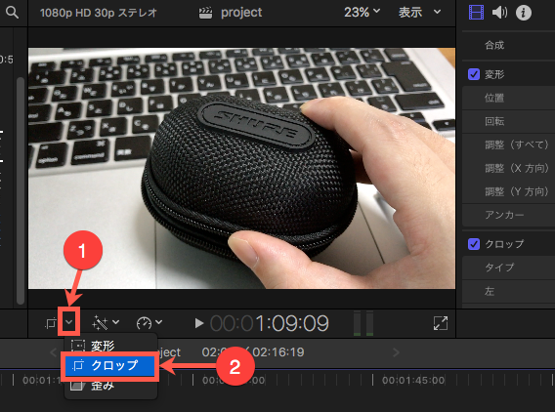Image resolution: width=555 pixels, height=412 pixels.
Task: Click the 左 crop parameter row
Action: (x=509, y=291)
